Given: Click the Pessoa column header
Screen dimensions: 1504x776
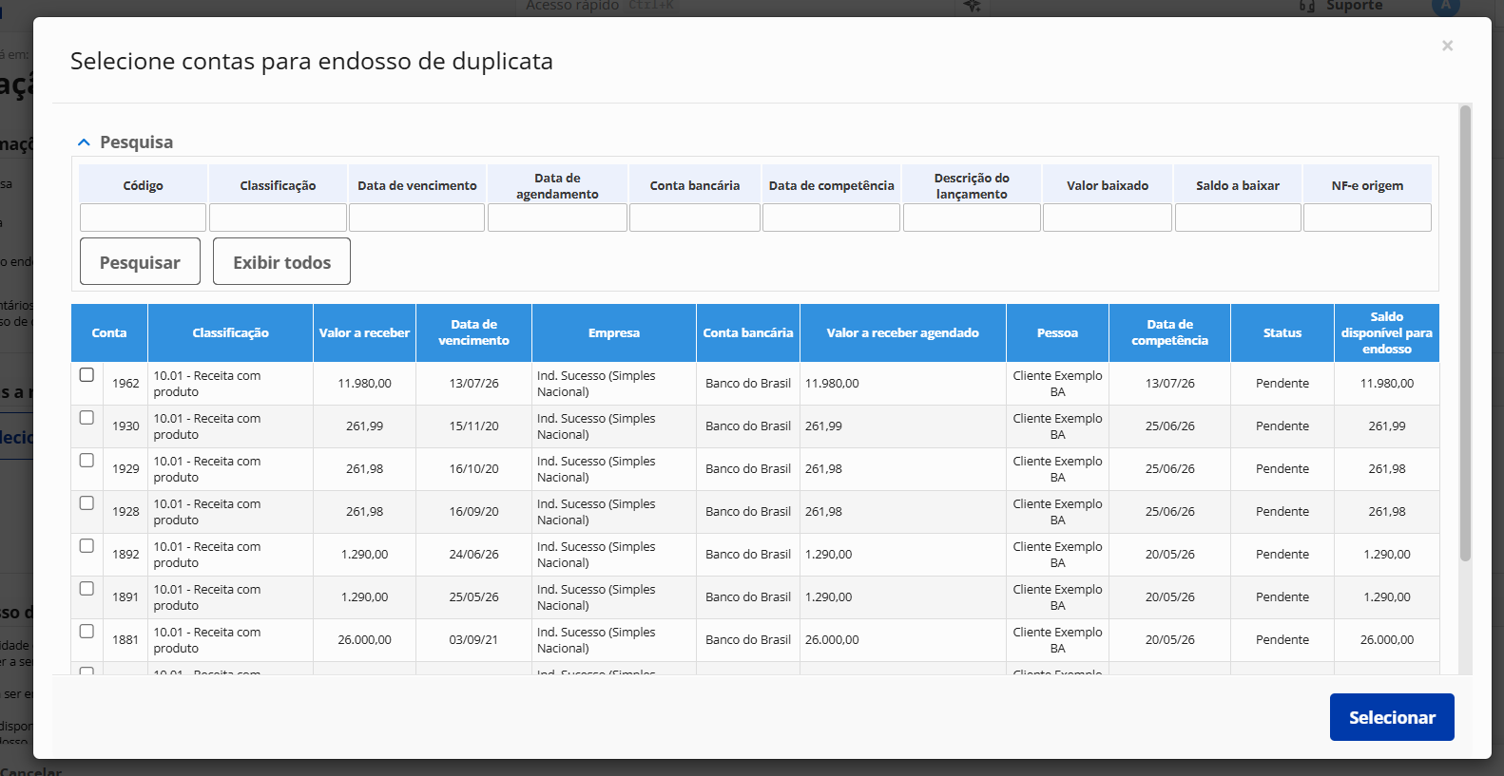Looking at the screenshot, I should [x=1057, y=332].
